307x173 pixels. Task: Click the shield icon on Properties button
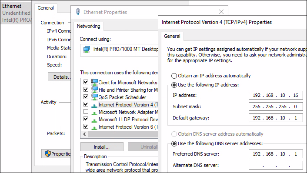click(47, 153)
